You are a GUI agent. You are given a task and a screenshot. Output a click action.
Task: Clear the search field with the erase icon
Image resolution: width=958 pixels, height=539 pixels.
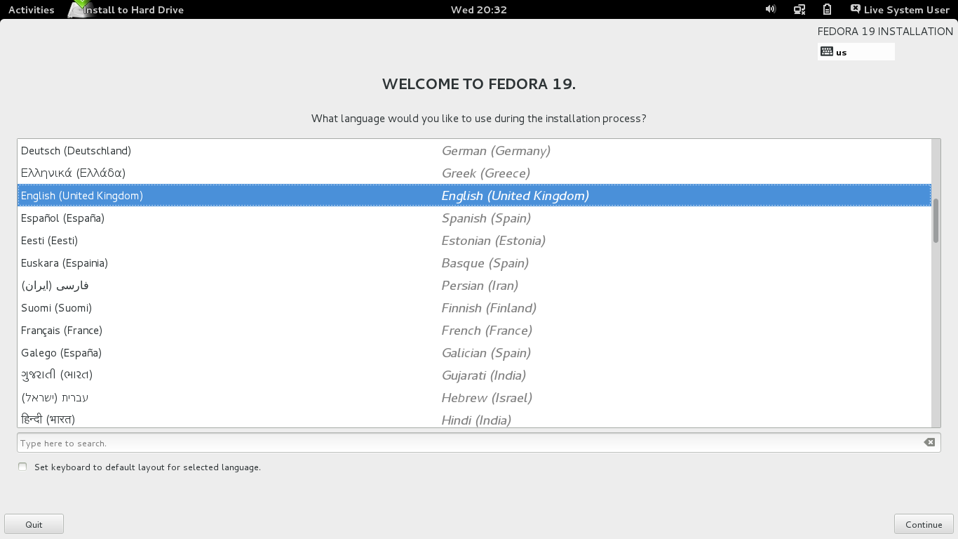tap(929, 442)
